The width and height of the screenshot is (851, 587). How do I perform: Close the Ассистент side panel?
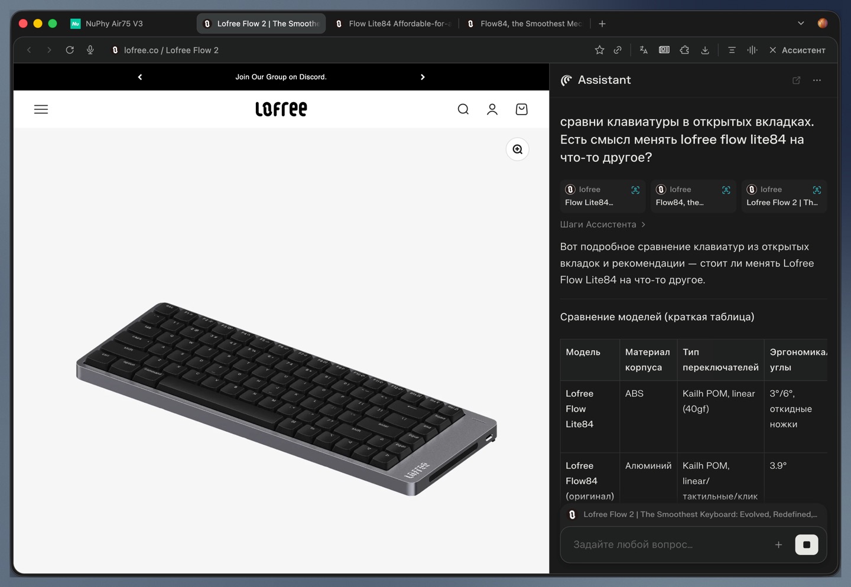pos(772,50)
